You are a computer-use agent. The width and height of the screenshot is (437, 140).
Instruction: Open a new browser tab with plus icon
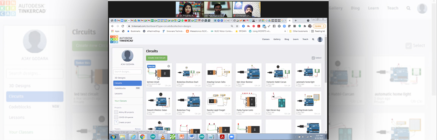tap(296, 20)
